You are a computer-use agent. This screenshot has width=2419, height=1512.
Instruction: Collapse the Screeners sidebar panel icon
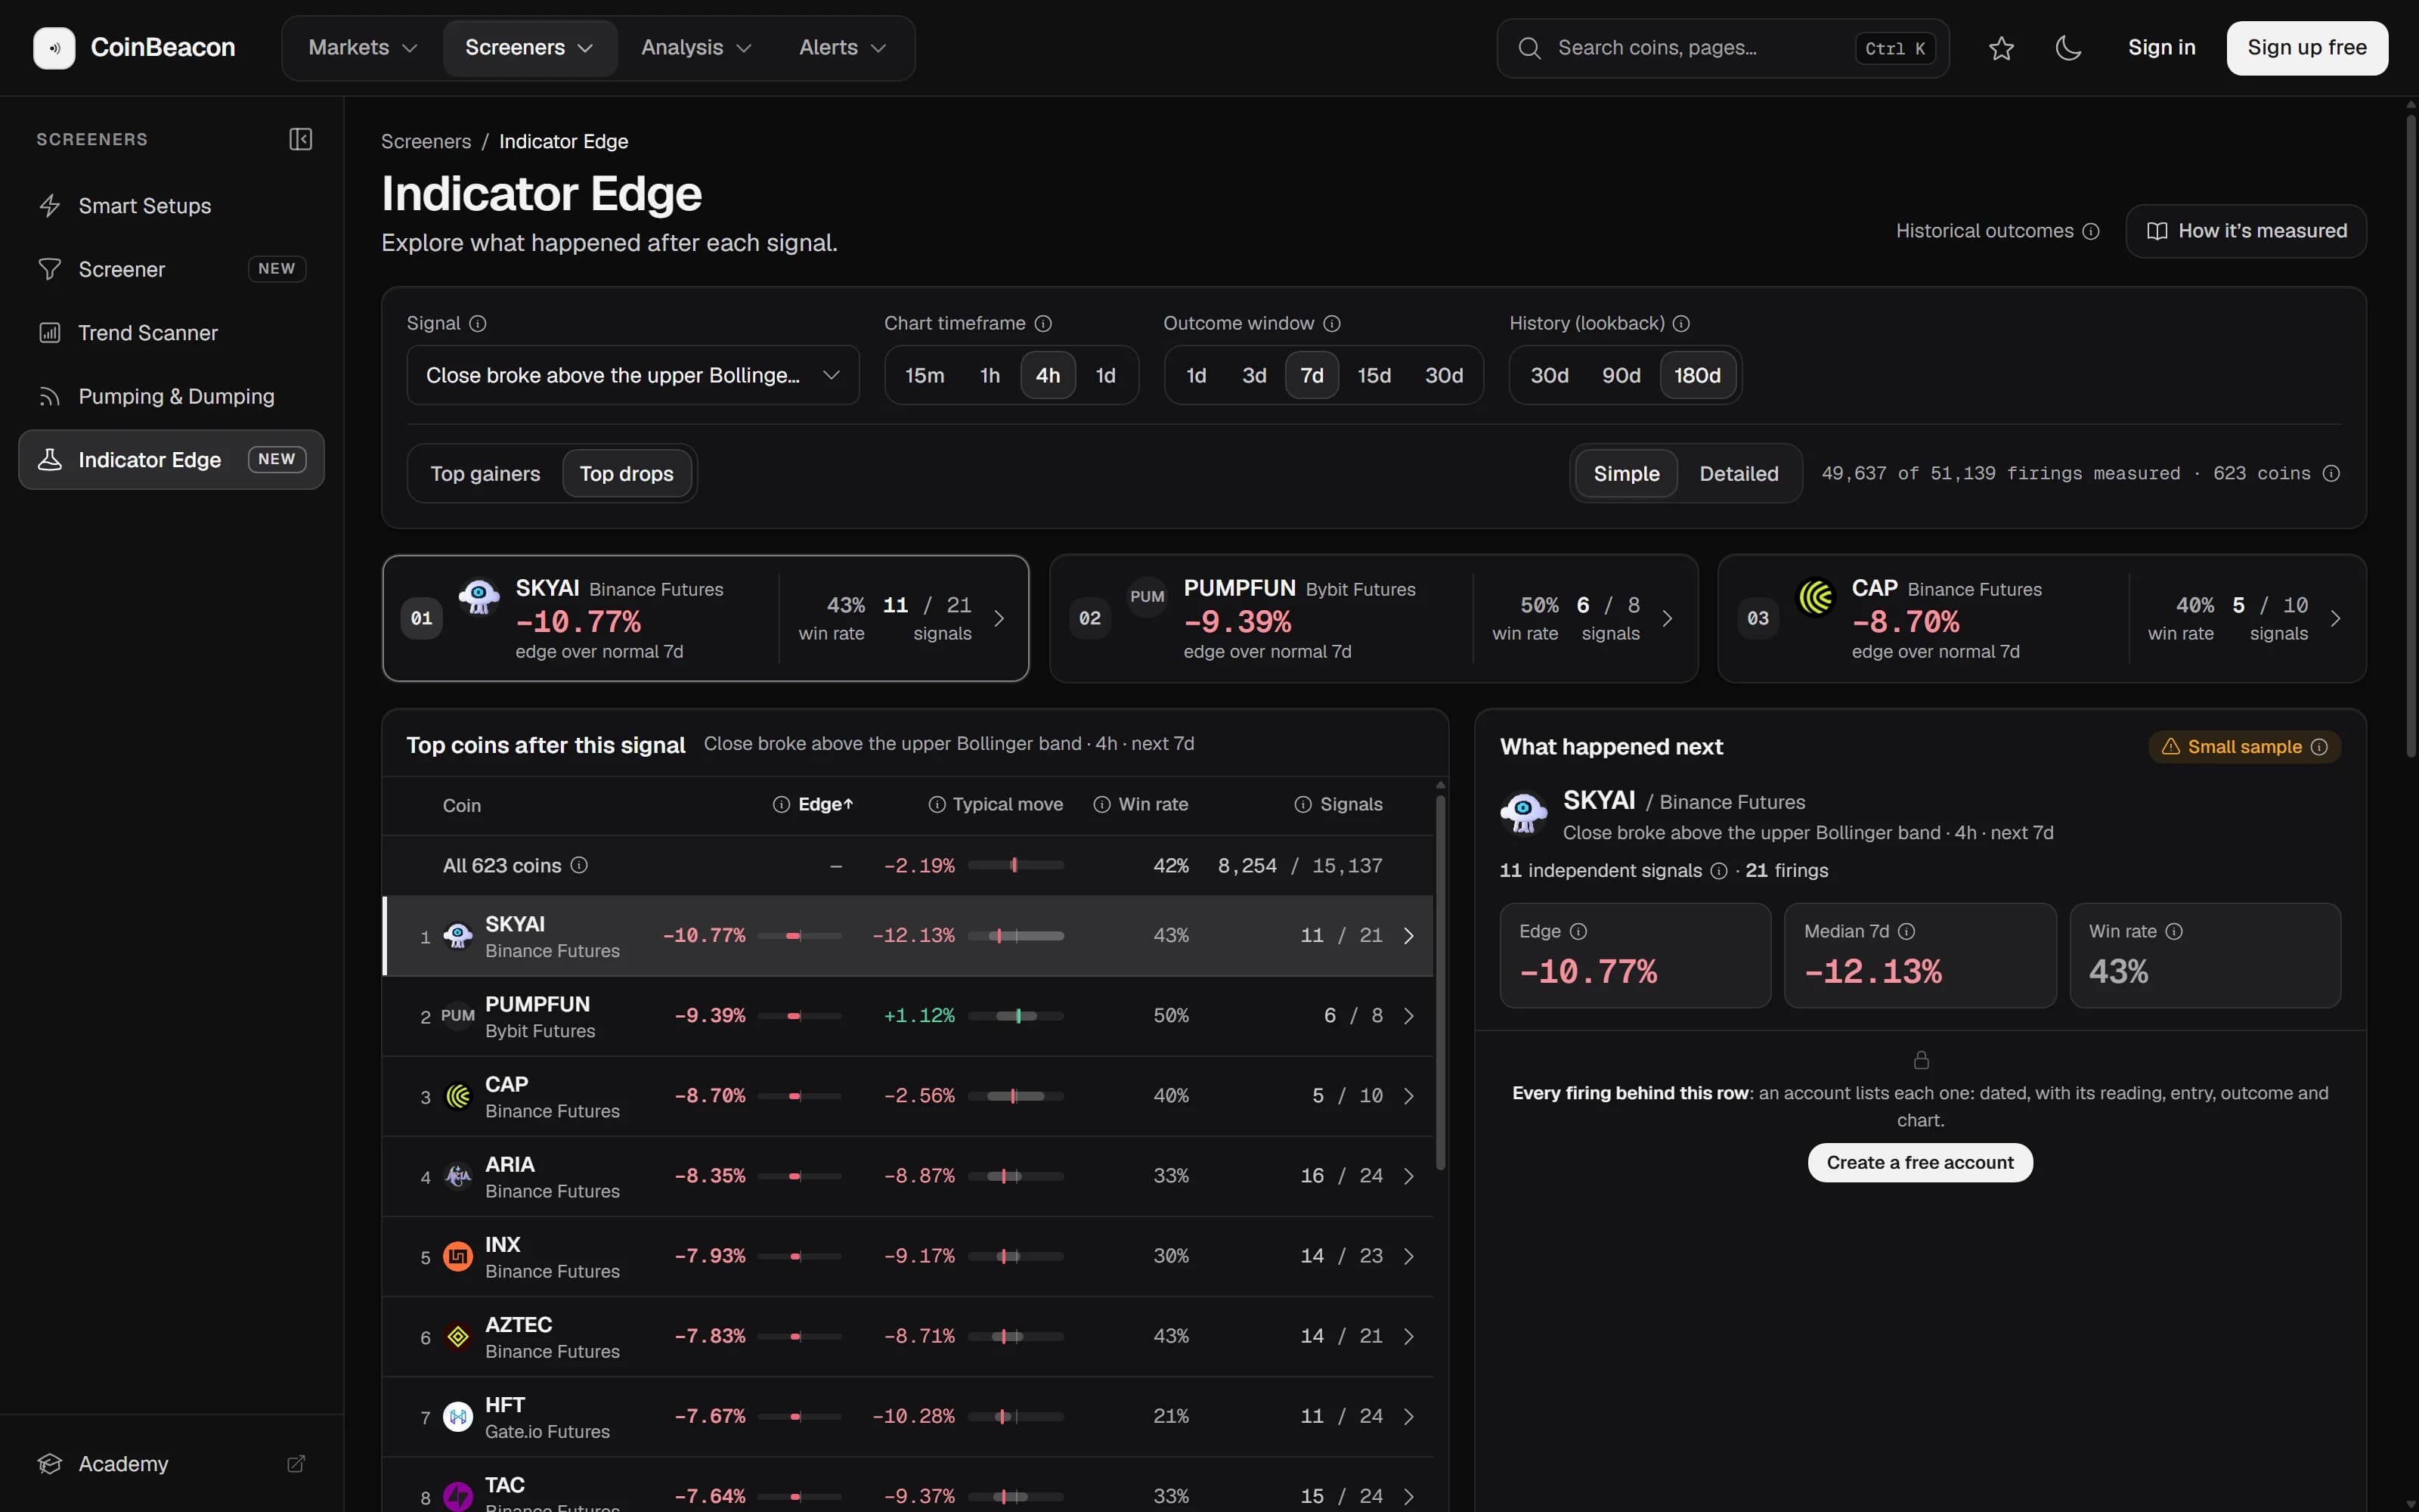point(301,139)
